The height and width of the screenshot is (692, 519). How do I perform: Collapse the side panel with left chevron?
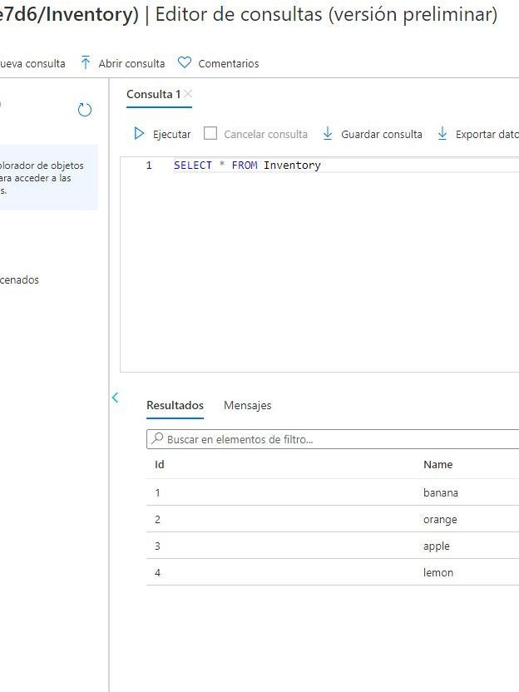point(116,398)
